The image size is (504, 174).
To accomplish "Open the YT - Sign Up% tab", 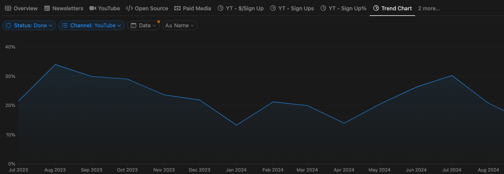I will click(343, 8).
